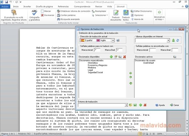Switch to Outline view in status bar

tap(150, 134)
